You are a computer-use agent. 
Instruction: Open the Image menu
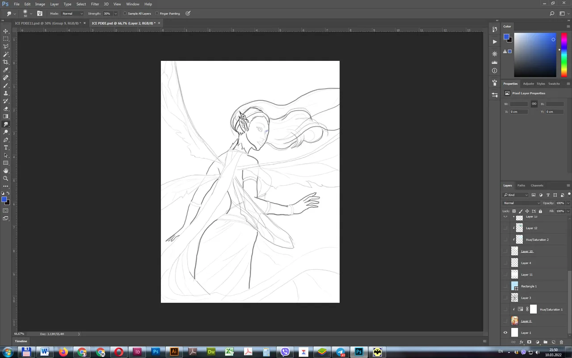coord(40,4)
